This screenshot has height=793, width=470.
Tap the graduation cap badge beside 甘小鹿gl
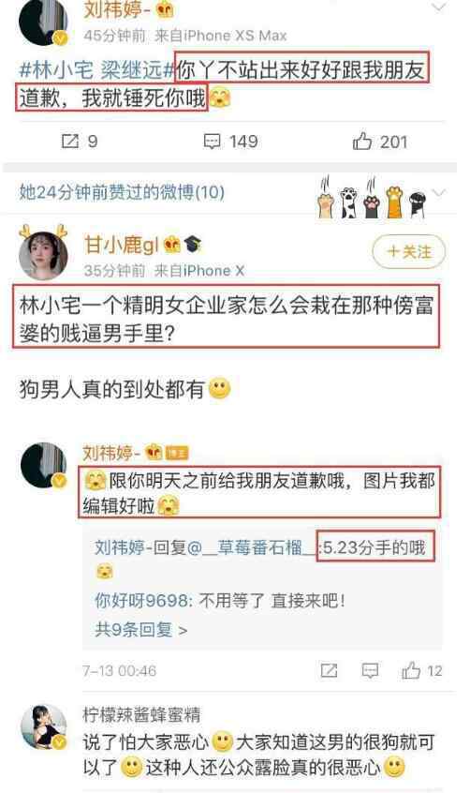[193, 245]
